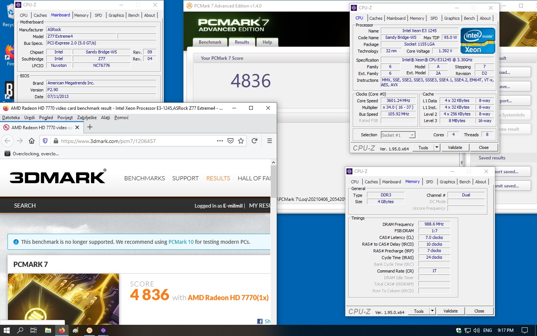The width and height of the screenshot is (537, 336).
Task: Click the CPU-Z taskbar icon
Action: (103, 330)
